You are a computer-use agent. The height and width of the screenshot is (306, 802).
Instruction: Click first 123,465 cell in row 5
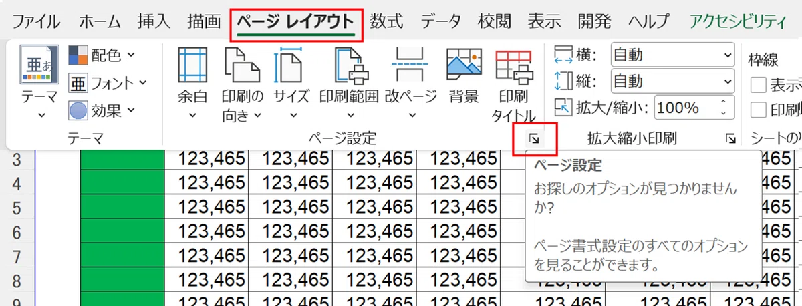[206, 207]
